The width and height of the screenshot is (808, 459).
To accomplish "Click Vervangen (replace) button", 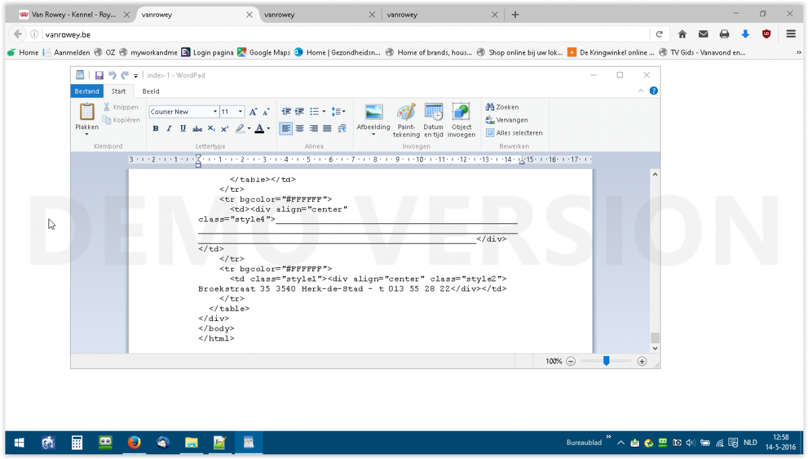I will [x=507, y=120].
